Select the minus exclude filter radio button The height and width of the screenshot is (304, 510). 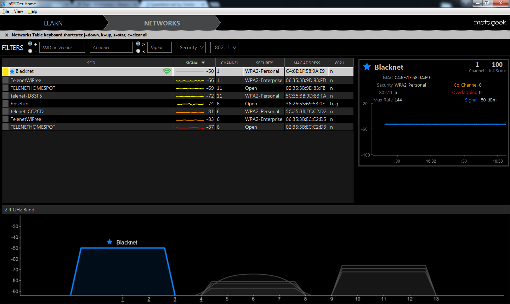tap(30, 51)
